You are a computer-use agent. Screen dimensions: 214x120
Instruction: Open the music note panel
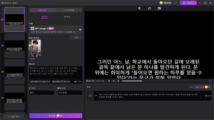coord(149,8)
